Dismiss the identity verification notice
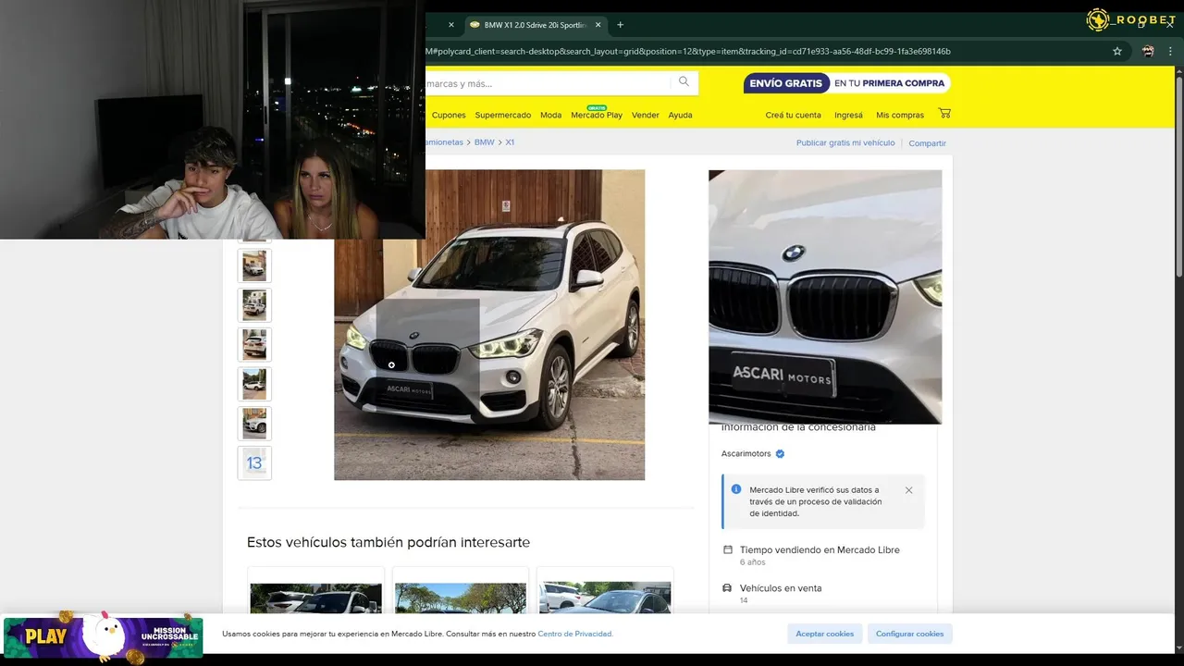 [908, 490]
